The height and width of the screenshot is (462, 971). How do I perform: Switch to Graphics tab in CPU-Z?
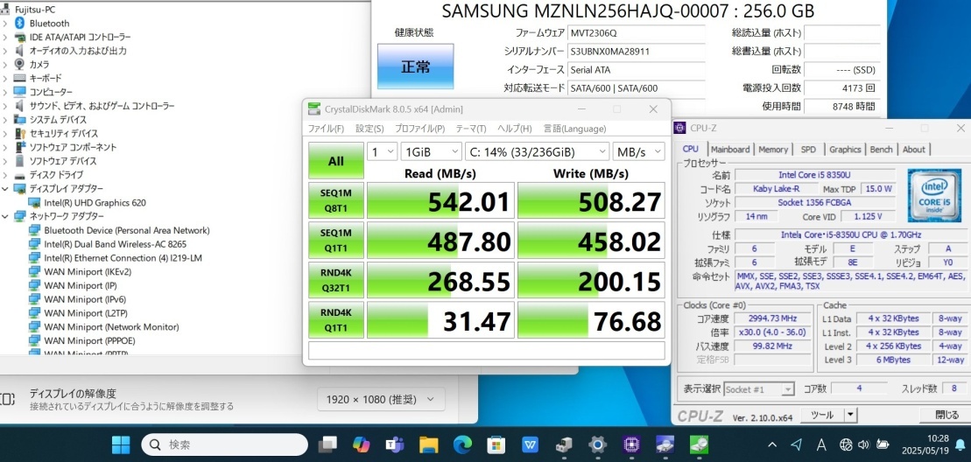(845, 149)
